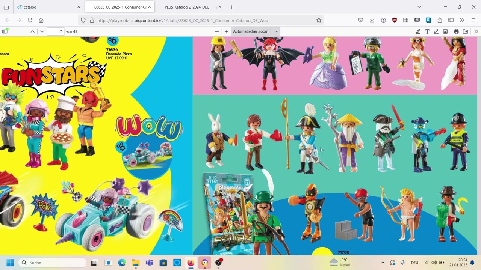The width and height of the screenshot is (481, 270).
Task: Open the Windows Start menu
Action: [x=10, y=262]
